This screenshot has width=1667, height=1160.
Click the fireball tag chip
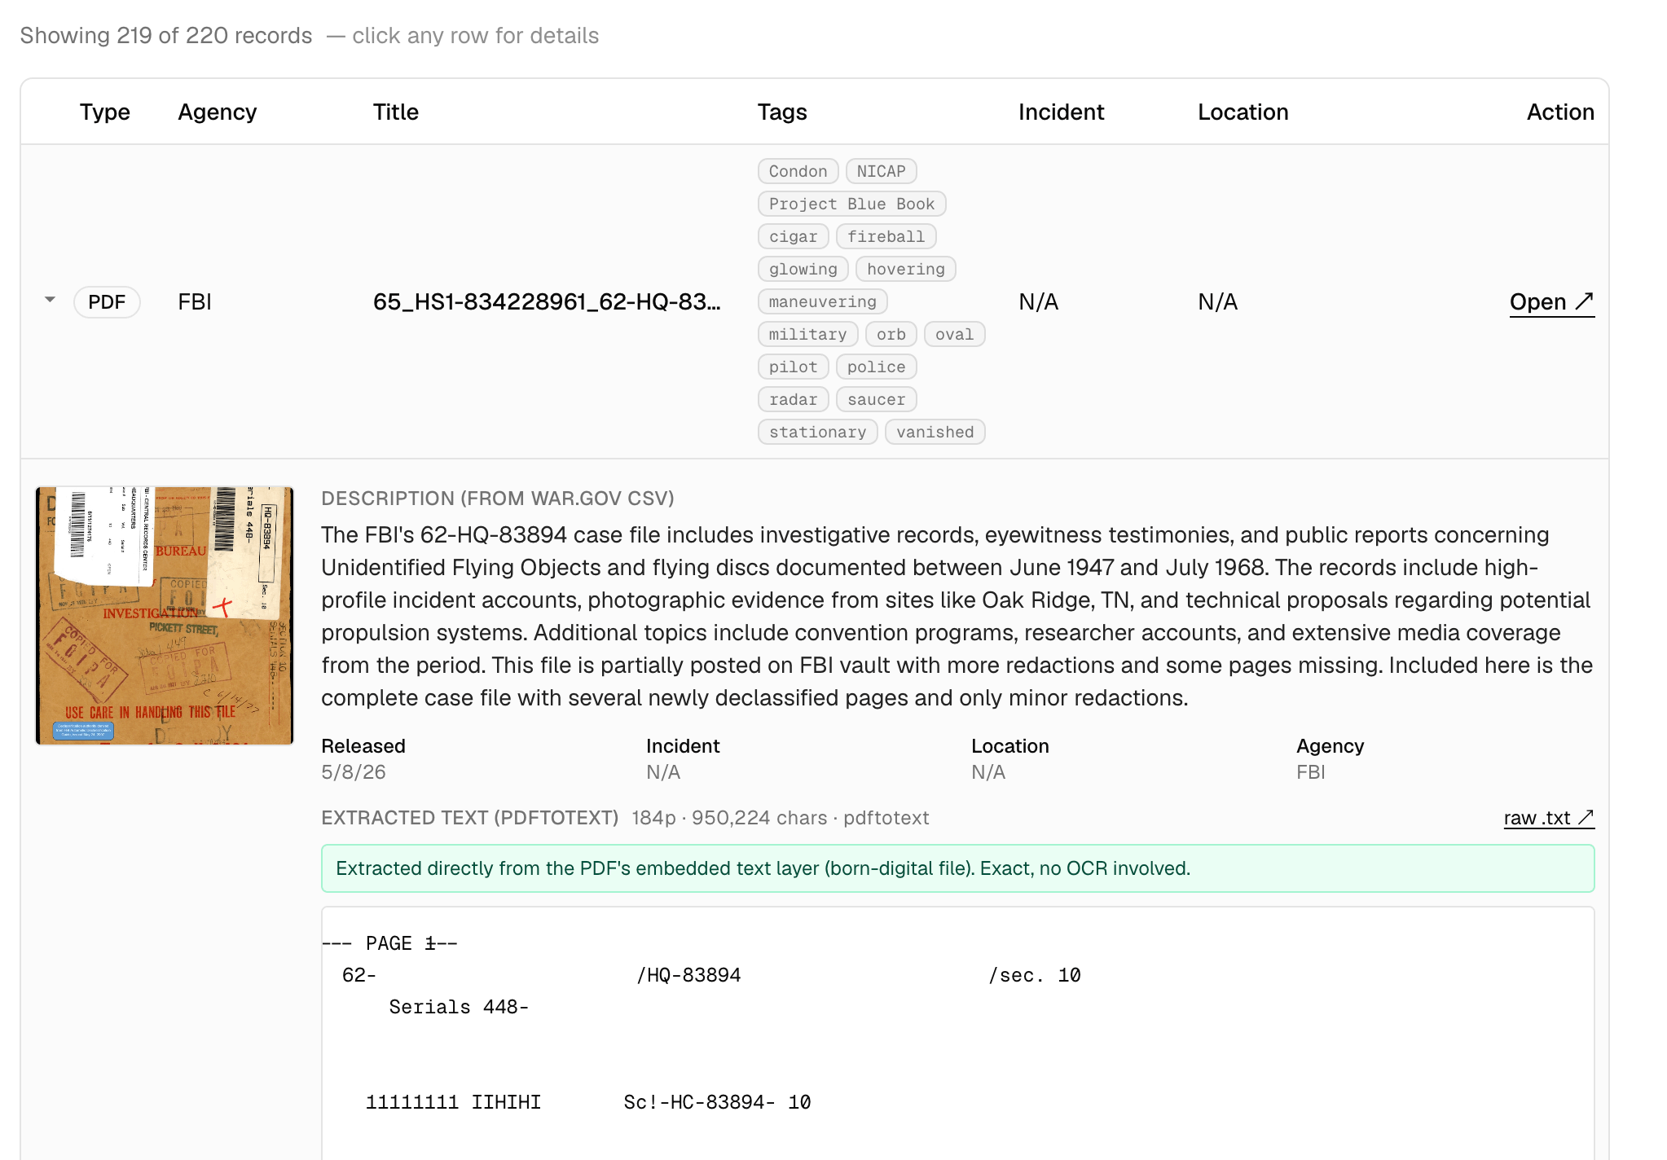886,236
